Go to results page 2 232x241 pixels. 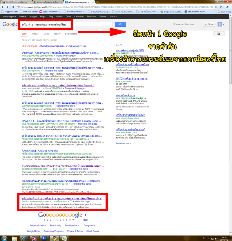coord(48,220)
